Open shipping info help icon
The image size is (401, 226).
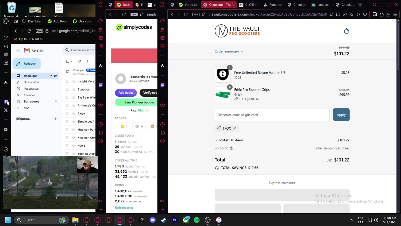click(232, 148)
